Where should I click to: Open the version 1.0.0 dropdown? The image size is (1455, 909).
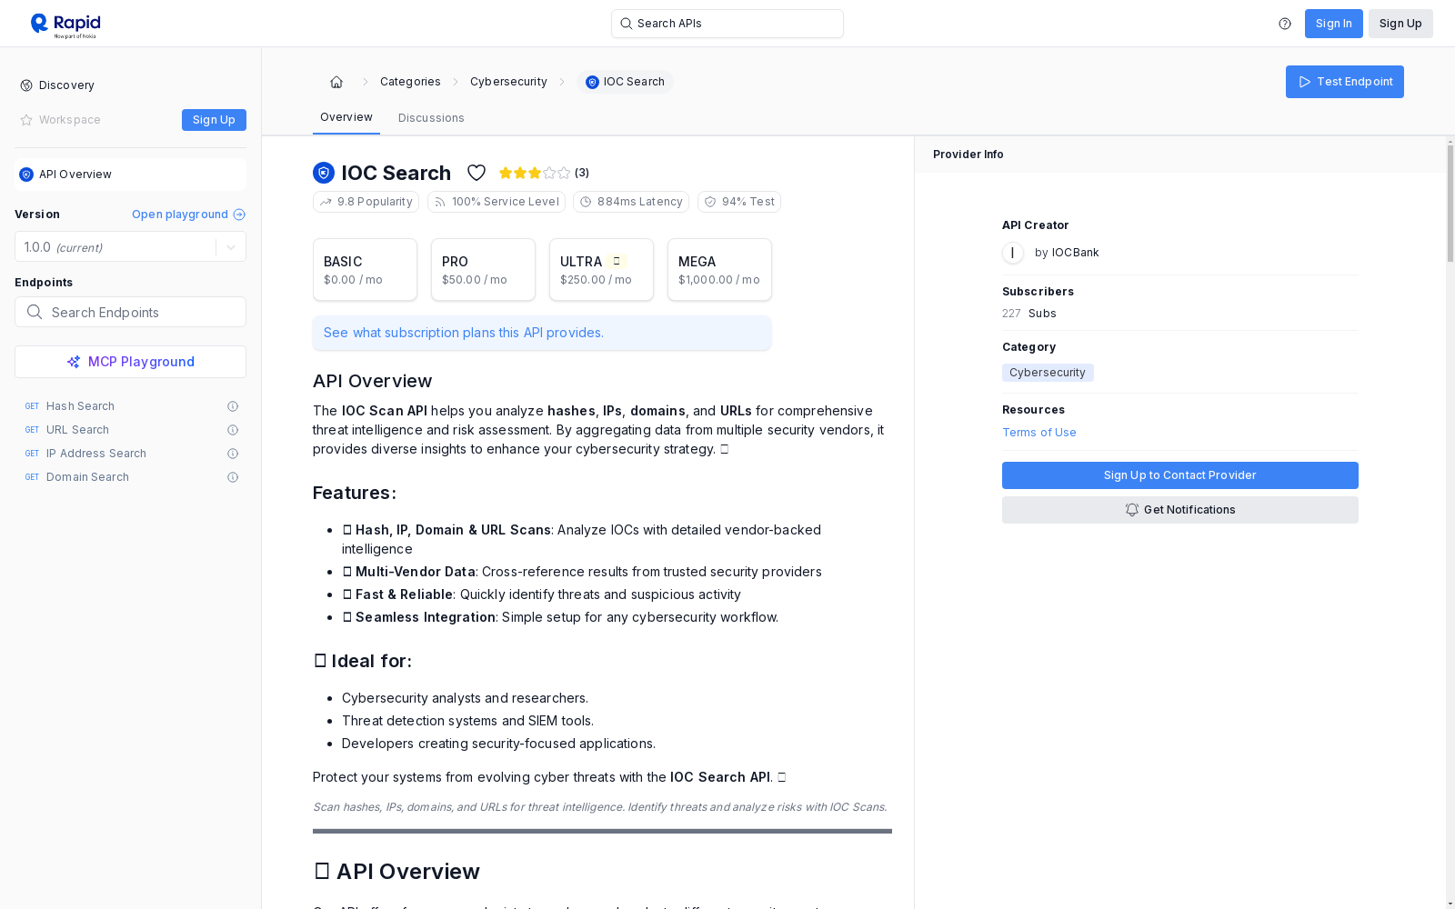(x=130, y=247)
